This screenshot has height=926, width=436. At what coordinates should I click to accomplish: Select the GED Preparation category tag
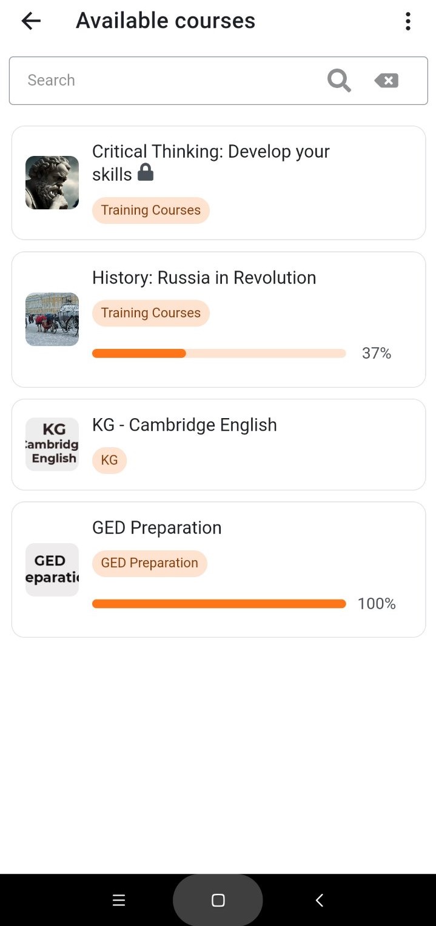tap(149, 563)
